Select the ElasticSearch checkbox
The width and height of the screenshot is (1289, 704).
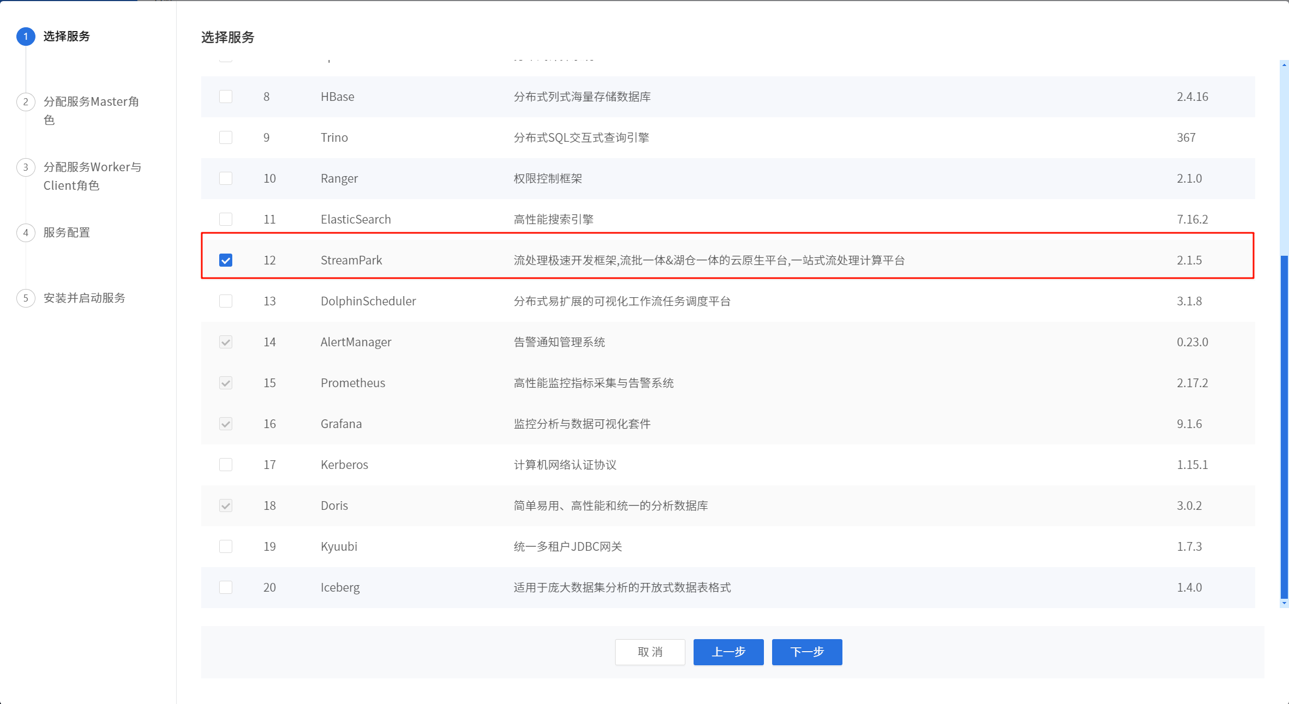click(226, 219)
